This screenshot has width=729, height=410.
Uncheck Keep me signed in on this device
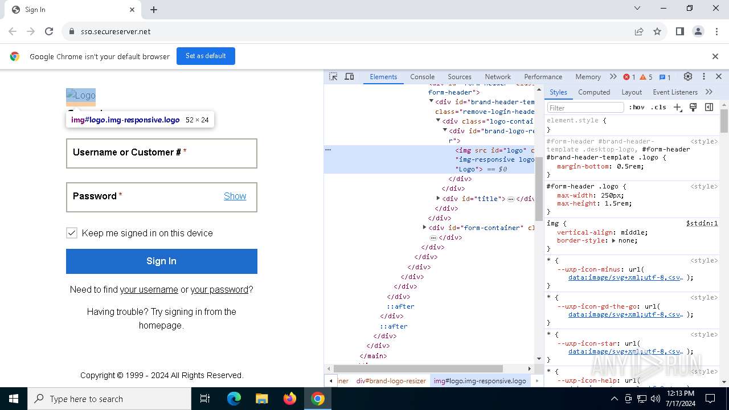72,233
